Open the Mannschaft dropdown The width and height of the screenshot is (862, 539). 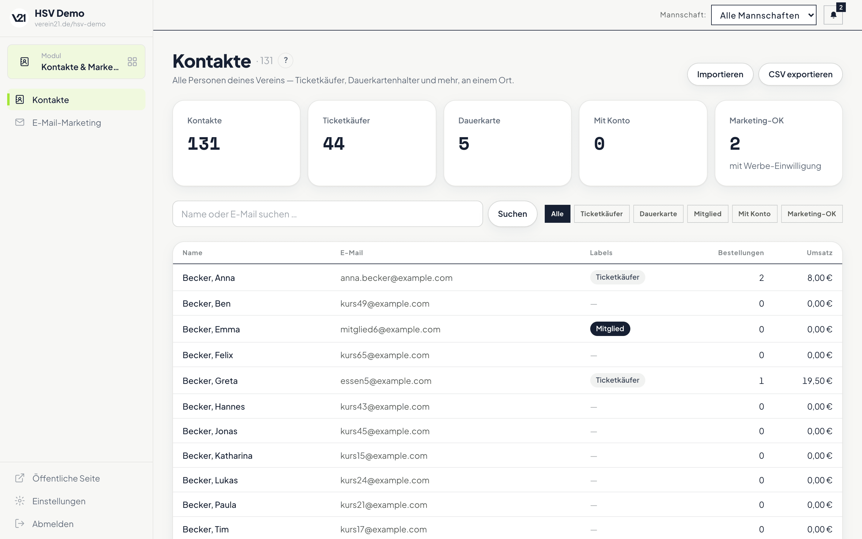[764, 15]
